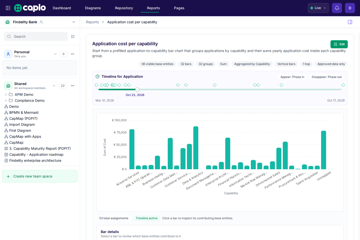Expand the Compliance Demo folder
This screenshot has width=360, height=240.
click(x=6, y=100)
